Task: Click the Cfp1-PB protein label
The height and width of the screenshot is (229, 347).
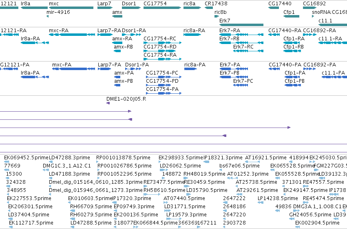Action: [x=294, y=81]
